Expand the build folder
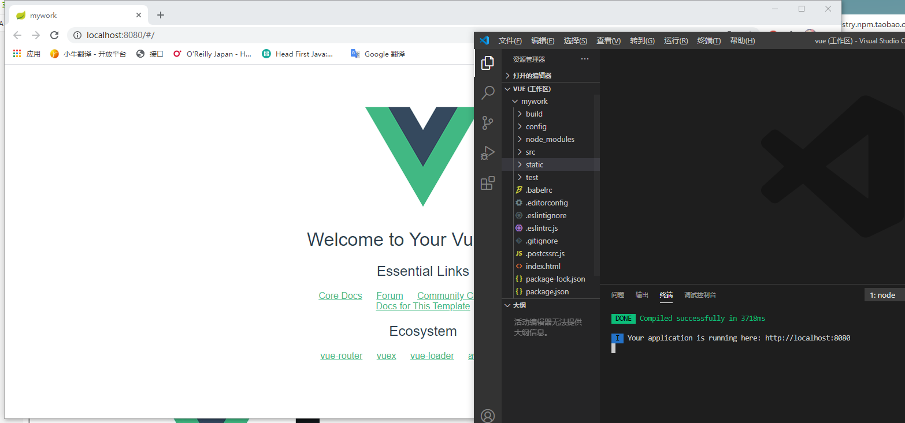Viewport: 905px width, 423px height. (551, 114)
